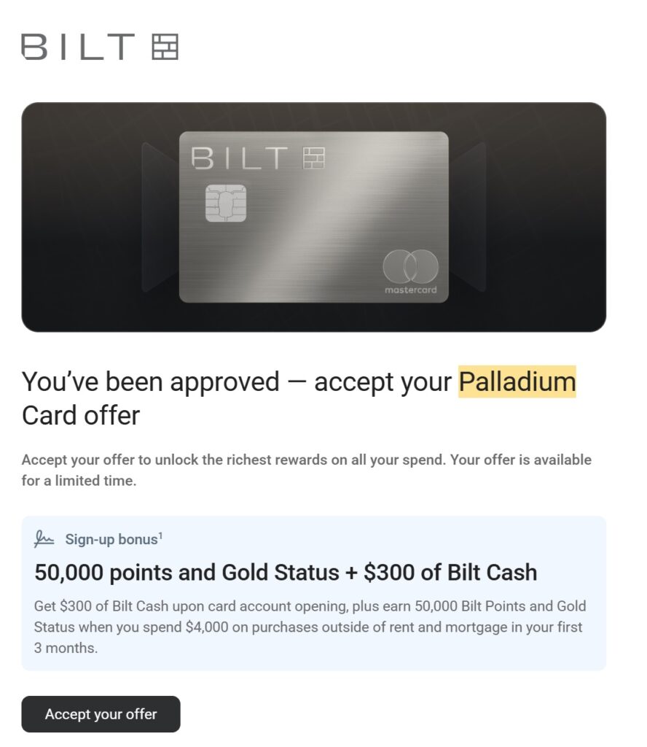The image size is (647, 747).
Task: Click the 50,000 points and Gold Status heading
Action: 286,573
